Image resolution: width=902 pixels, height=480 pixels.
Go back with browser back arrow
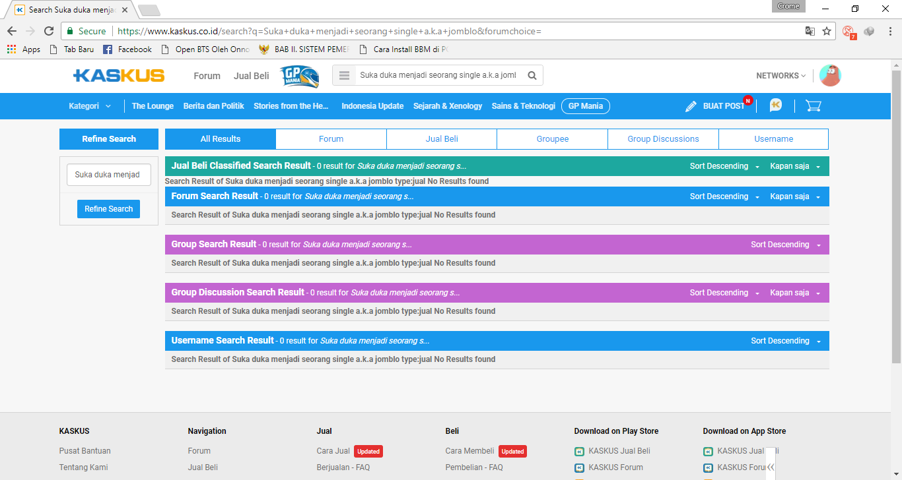click(x=12, y=31)
